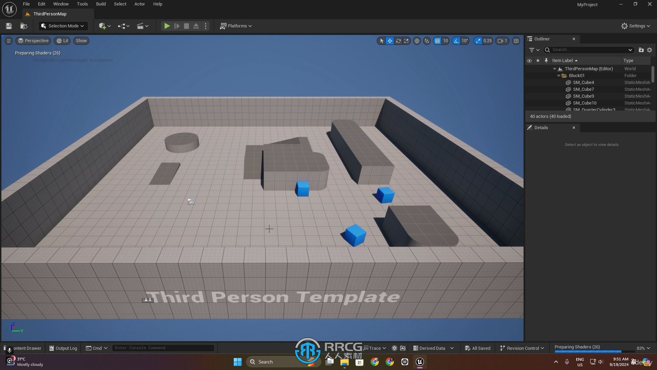Click the Scale tool icon
Screen dimensions: 657x370
[x=407, y=41]
